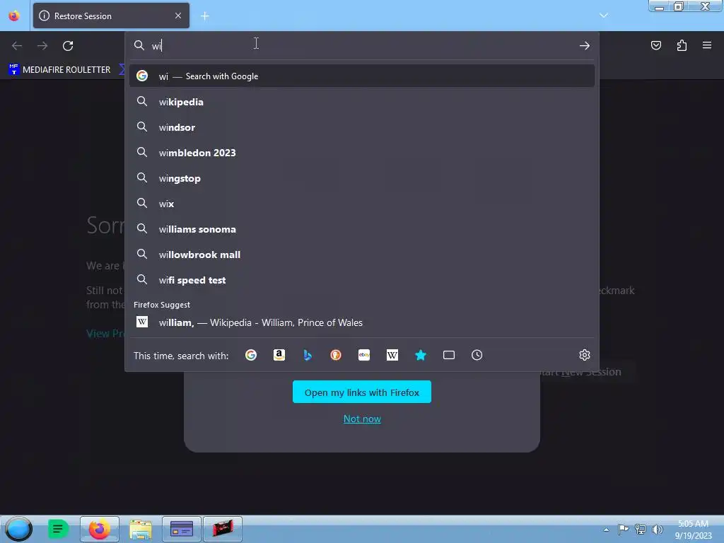Open Firefox application hamburger menu
Image resolution: width=724 pixels, height=543 pixels.
[707, 45]
